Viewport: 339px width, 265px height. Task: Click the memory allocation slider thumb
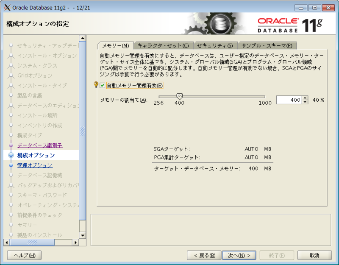pos(179,96)
